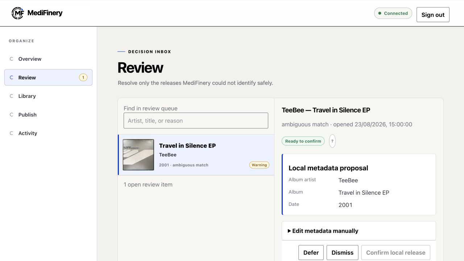Click the Publish item's bullet icon
This screenshot has width=464, height=261.
pos(11,115)
